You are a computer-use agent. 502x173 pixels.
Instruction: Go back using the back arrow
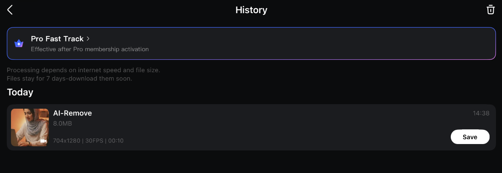[10, 10]
